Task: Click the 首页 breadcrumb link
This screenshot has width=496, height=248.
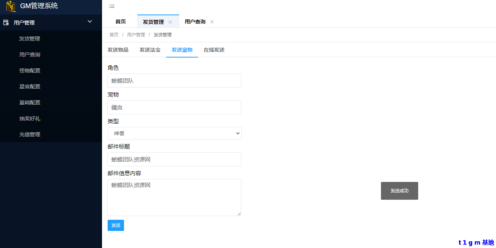Action: (x=114, y=35)
